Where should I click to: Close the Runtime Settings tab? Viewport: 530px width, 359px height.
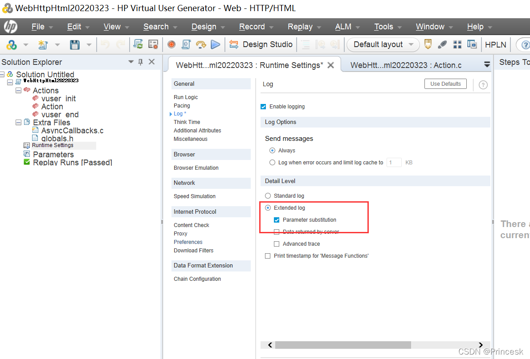tap(330, 65)
